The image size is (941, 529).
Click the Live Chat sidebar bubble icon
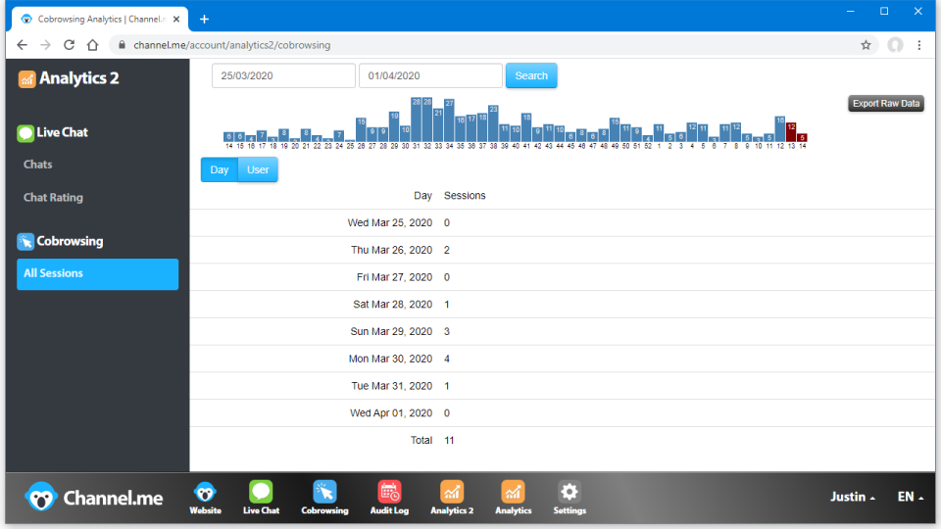tap(25, 132)
